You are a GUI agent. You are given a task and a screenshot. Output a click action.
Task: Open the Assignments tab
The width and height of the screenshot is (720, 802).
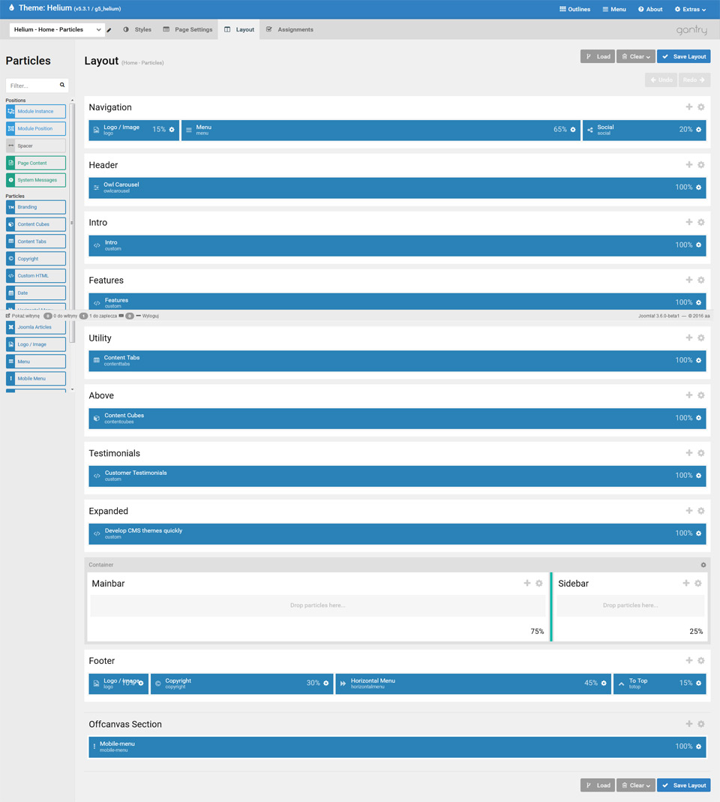(289, 30)
